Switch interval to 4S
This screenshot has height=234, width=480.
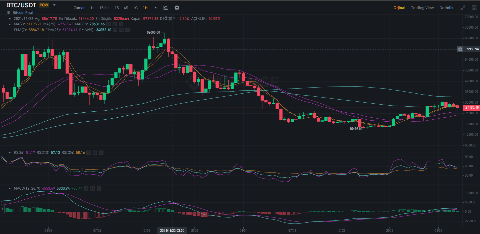(x=126, y=8)
